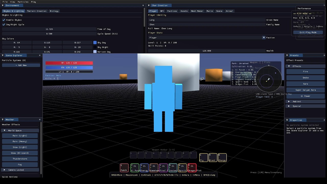Start the Thunderstorm weather effect
327x184 pixels.
[x=20, y=159]
